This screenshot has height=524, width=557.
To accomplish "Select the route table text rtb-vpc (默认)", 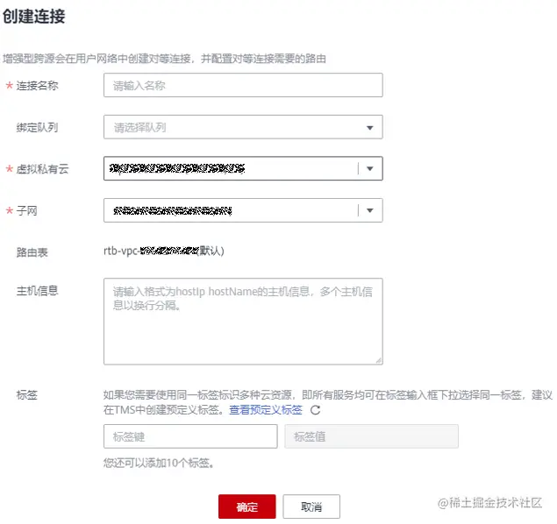I will (x=164, y=251).
